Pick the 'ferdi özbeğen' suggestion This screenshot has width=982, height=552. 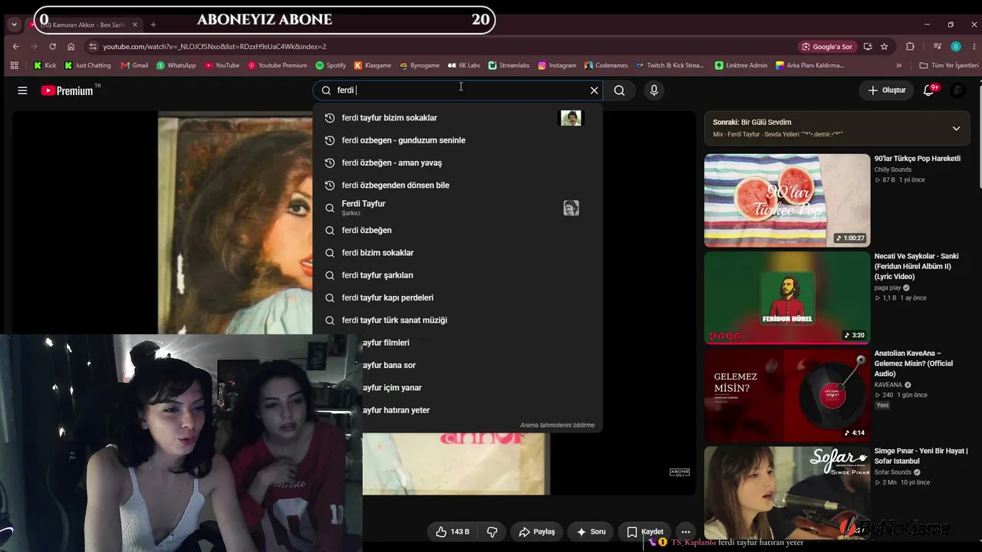coord(457,230)
